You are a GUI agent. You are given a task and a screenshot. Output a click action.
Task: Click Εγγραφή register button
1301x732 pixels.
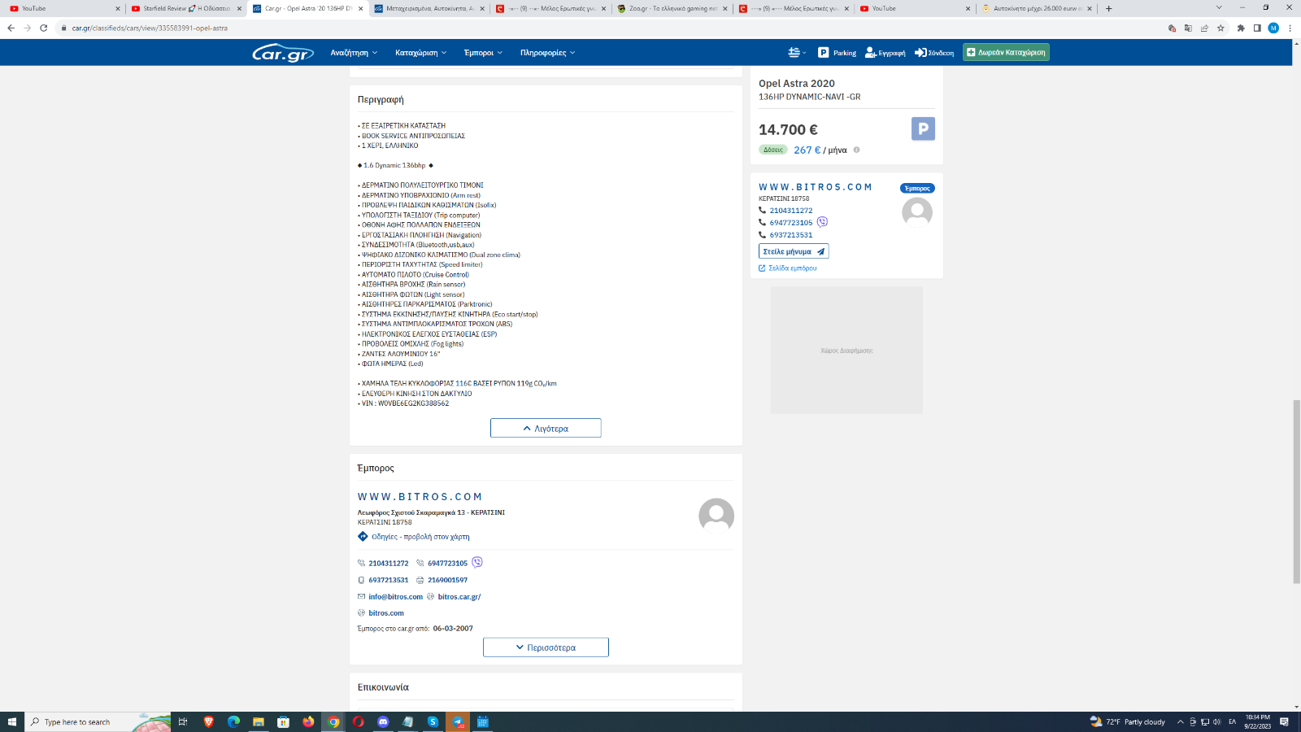pos(885,52)
